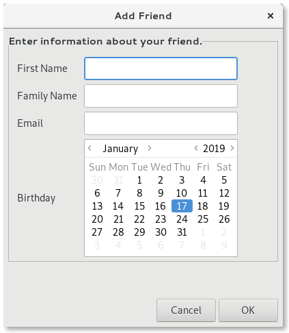Confirm with the OK button
Screen dimensions: 289x333
coord(248,310)
